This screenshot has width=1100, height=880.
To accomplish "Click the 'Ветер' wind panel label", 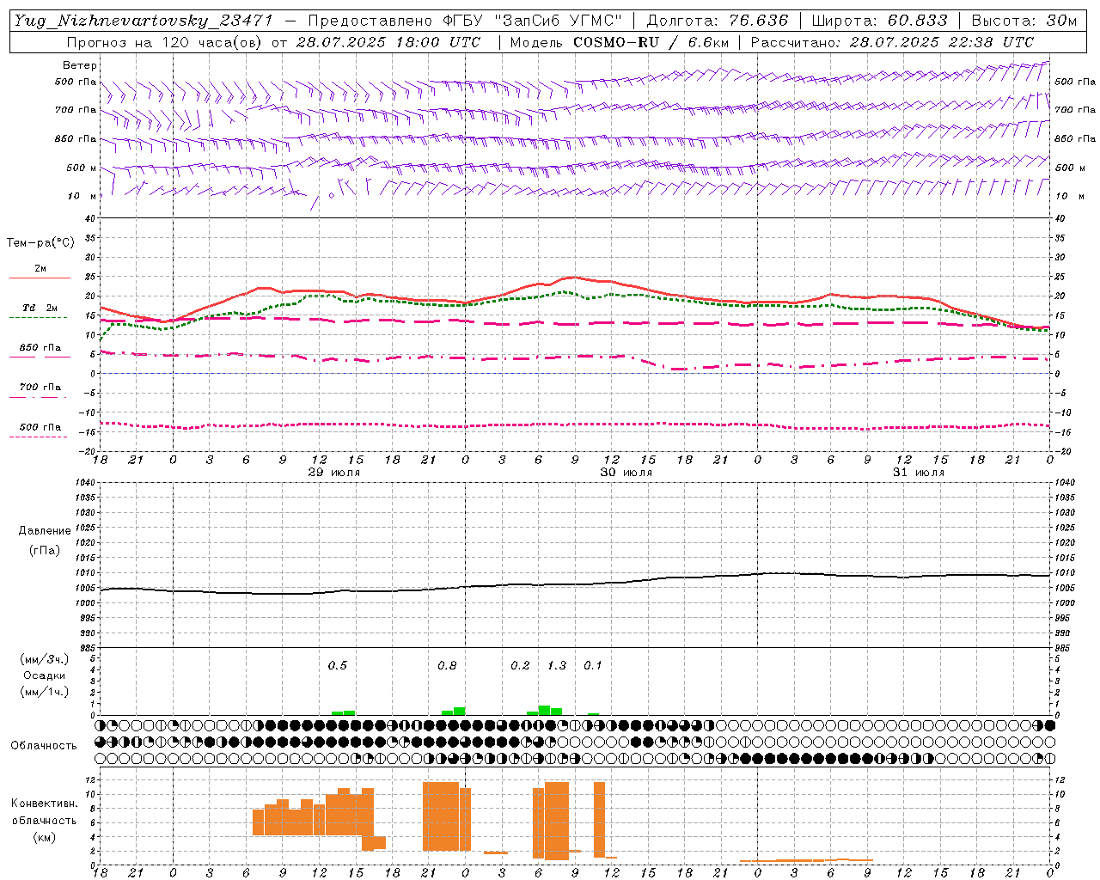I will pyautogui.click(x=80, y=65).
